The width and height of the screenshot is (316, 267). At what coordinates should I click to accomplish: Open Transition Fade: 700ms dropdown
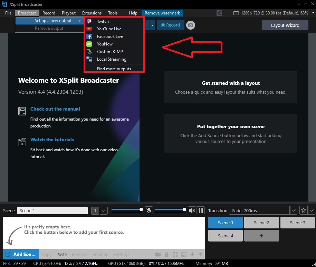click(263, 211)
